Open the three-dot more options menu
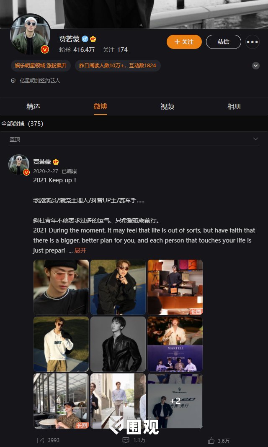Image resolution: width=268 pixels, height=447 pixels. click(x=253, y=42)
